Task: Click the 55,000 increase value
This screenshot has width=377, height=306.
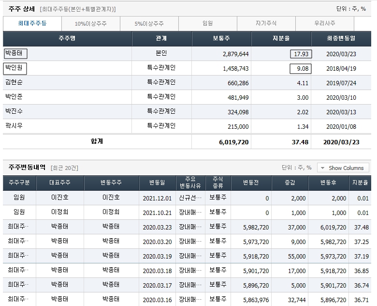Action: [297, 257]
